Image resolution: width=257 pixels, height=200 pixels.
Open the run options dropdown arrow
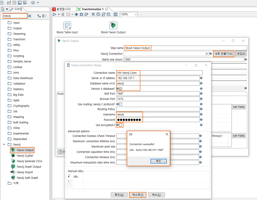59,15
